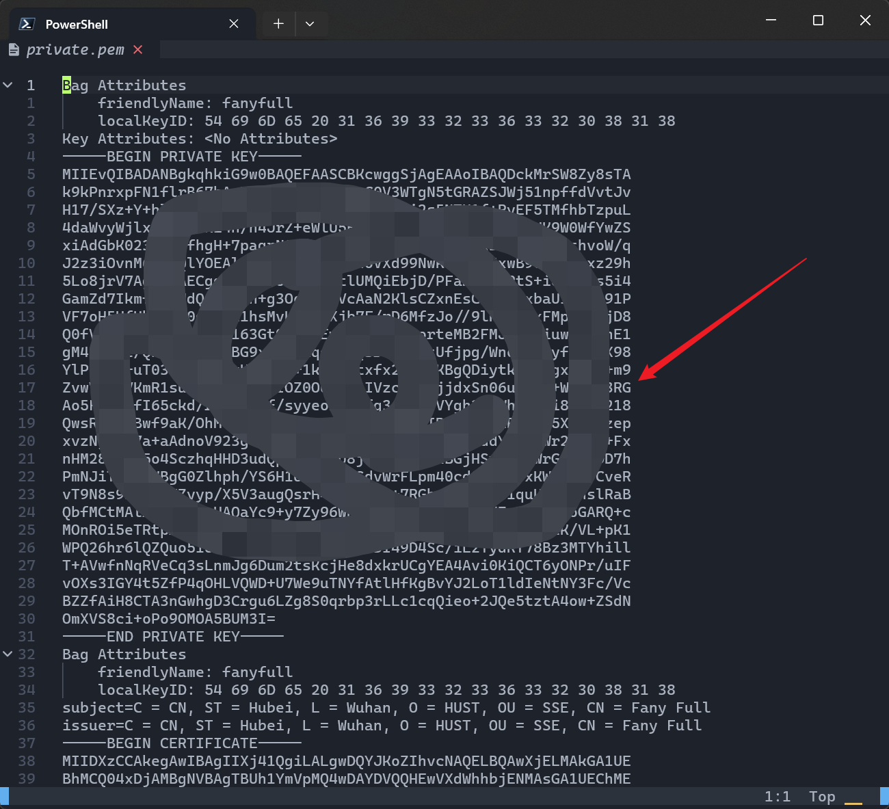The image size is (889, 809).
Task: Click the "Top" scroll indicator in status bar
Action: click(822, 797)
